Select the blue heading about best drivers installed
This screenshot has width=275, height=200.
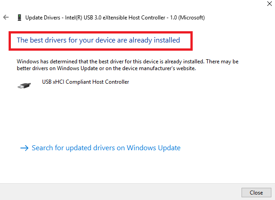coord(99,40)
